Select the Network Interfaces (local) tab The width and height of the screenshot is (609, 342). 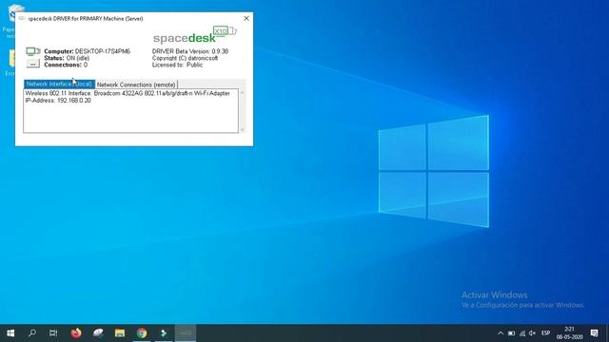point(59,85)
